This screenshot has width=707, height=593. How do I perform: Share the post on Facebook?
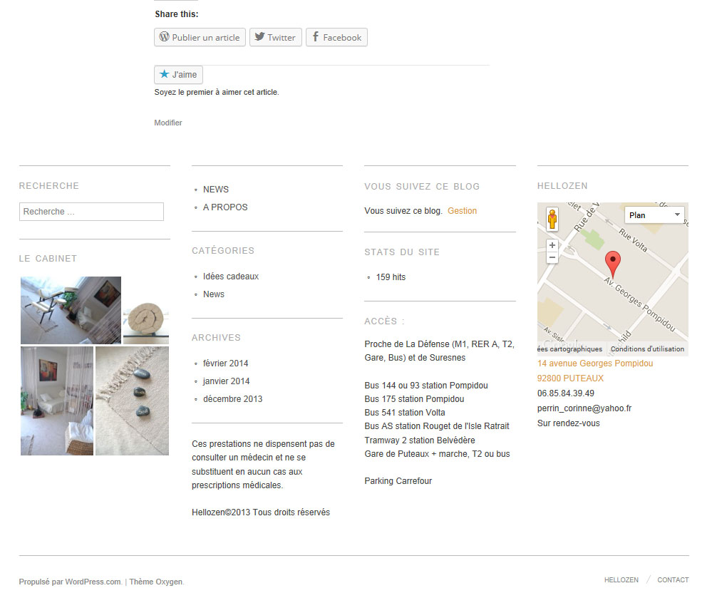337,38
